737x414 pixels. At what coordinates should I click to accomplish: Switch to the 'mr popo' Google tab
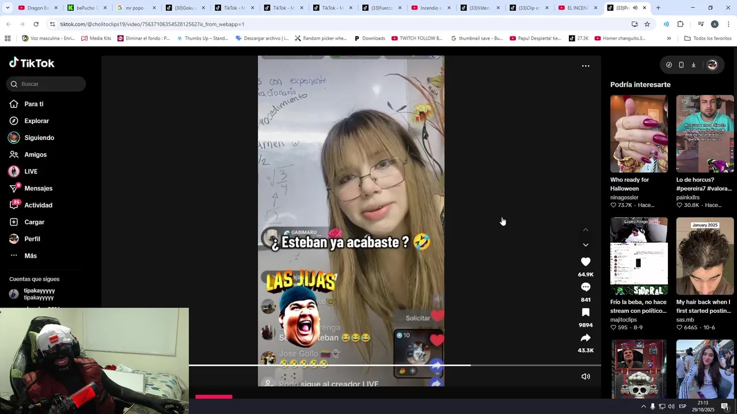coord(135,8)
